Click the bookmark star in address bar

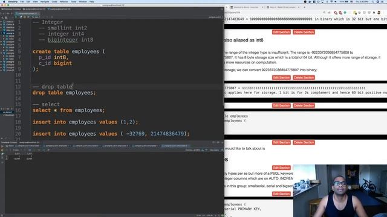click(329, 12)
